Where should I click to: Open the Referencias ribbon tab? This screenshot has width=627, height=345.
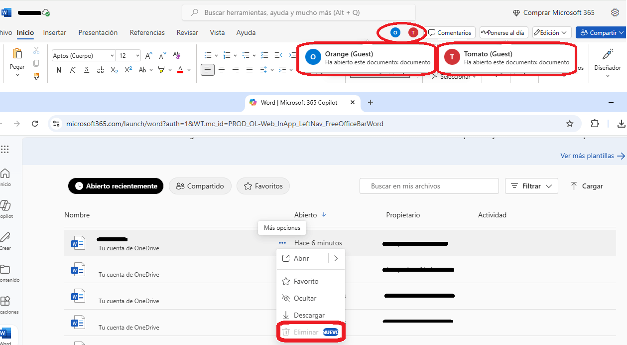147,32
